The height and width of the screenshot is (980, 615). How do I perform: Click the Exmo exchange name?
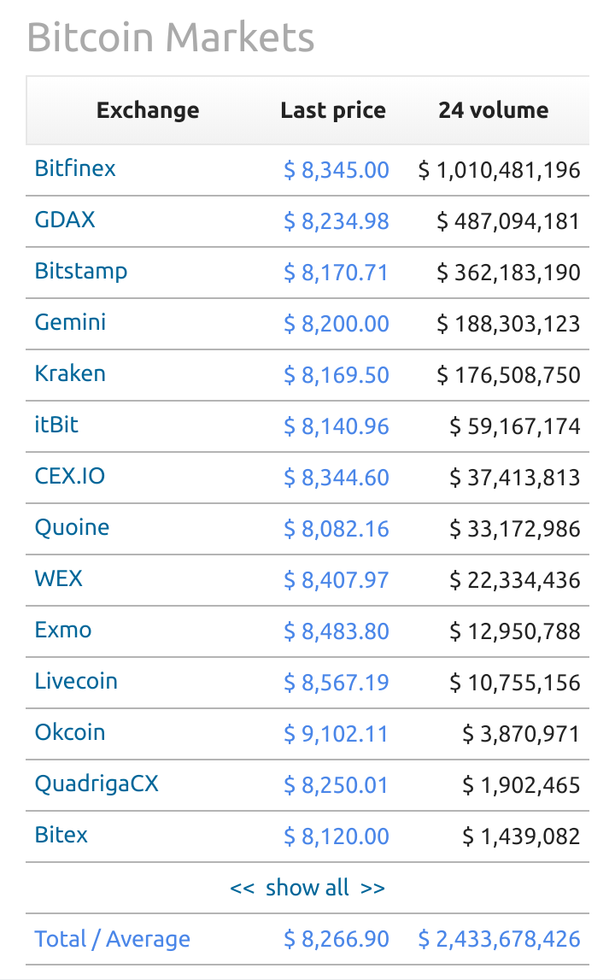[63, 630]
